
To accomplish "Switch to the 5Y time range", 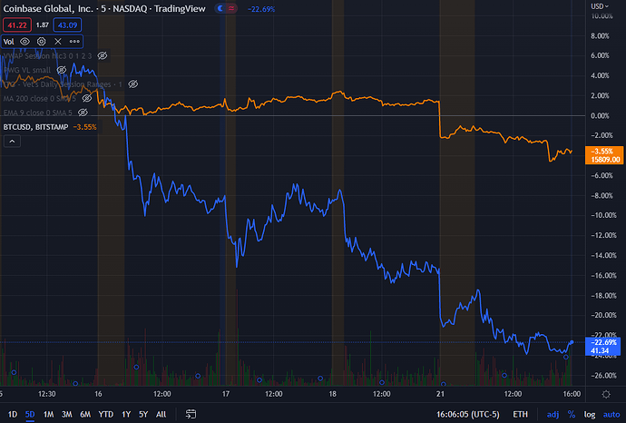I will tap(143, 414).
